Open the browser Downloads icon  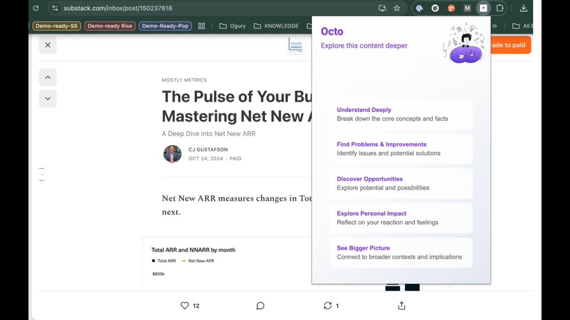tap(524, 8)
